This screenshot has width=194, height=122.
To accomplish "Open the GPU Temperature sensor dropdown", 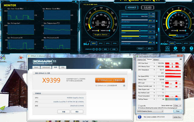I will tap(154, 70).
